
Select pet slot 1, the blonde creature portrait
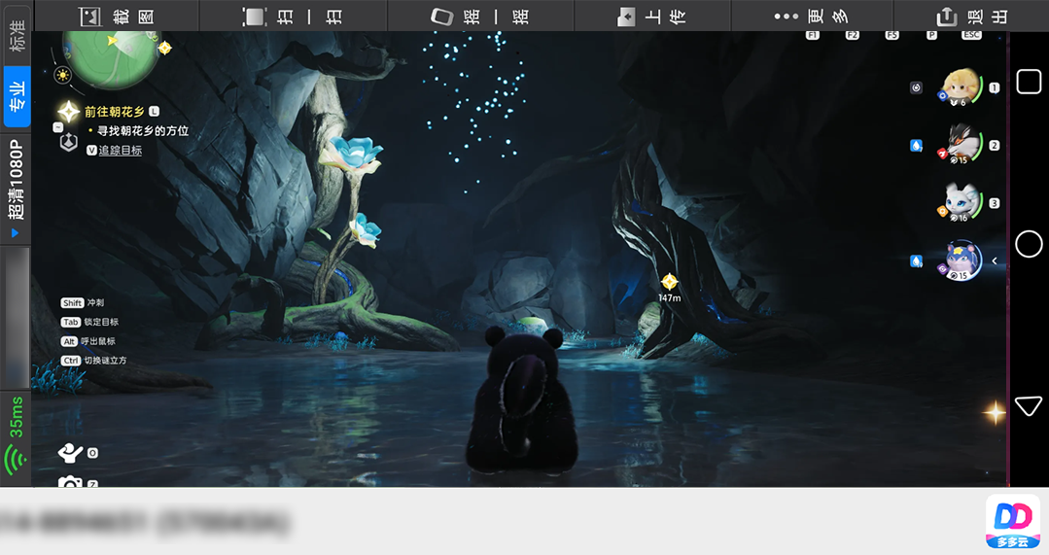tap(962, 87)
